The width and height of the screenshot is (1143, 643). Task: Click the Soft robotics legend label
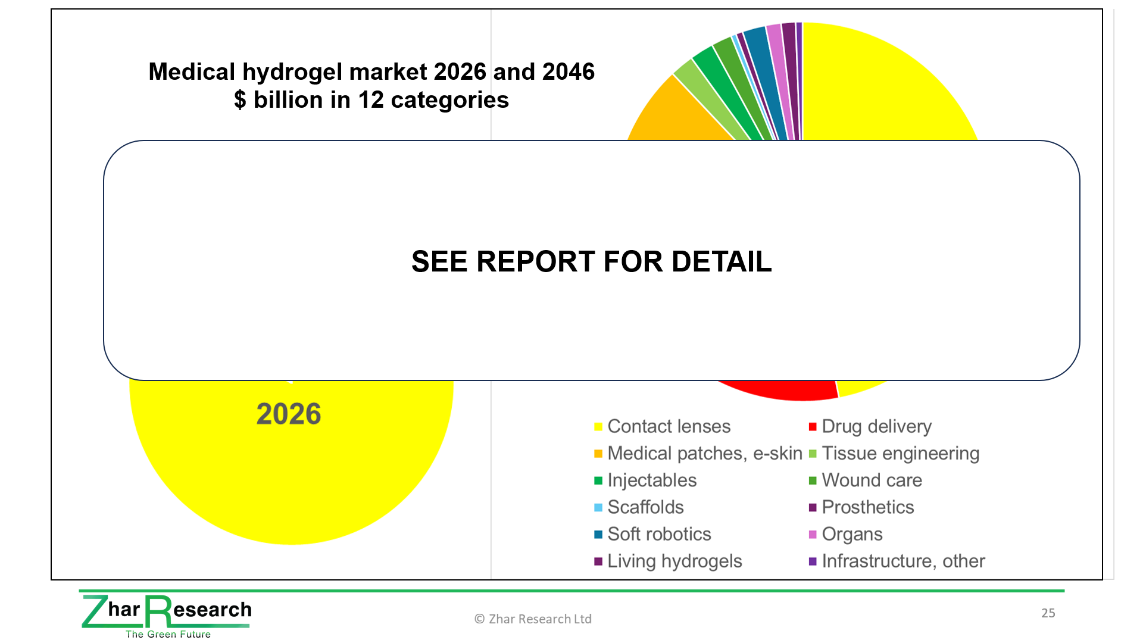tap(659, 534)
